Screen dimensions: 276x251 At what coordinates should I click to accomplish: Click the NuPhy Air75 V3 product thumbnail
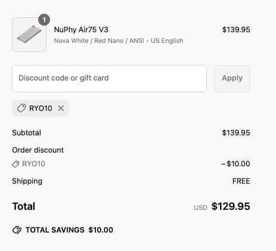29,35
